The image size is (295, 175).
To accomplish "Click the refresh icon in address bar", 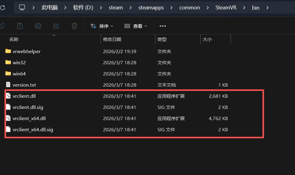I will (x=2, y=8).
